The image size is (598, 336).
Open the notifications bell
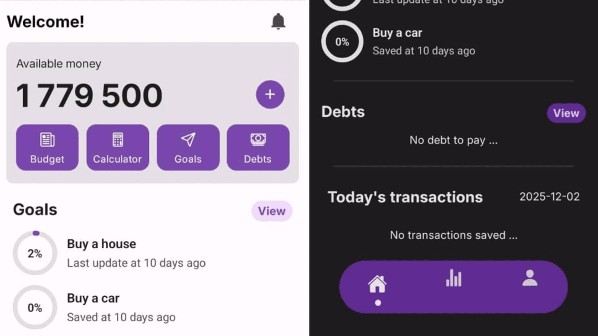pyautogui.click(x=278, y=22)
